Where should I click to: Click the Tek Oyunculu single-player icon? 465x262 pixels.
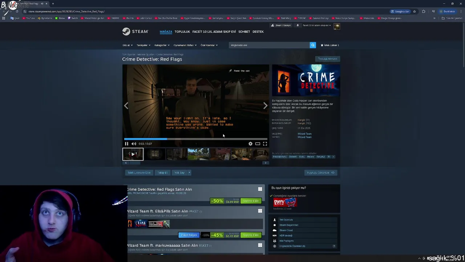click(x=275, y=220)
